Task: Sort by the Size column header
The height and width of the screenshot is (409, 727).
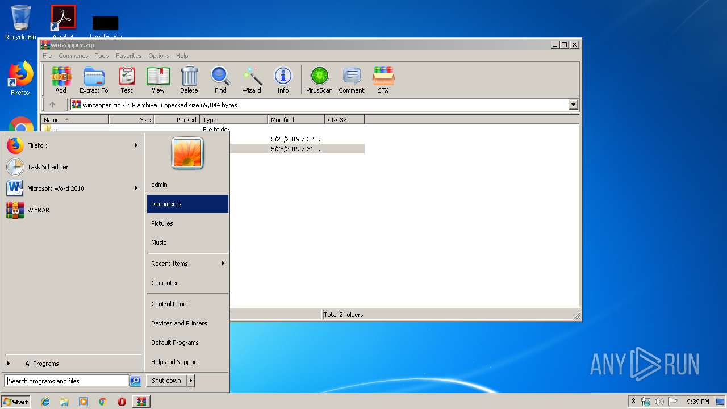Action: 131,120
